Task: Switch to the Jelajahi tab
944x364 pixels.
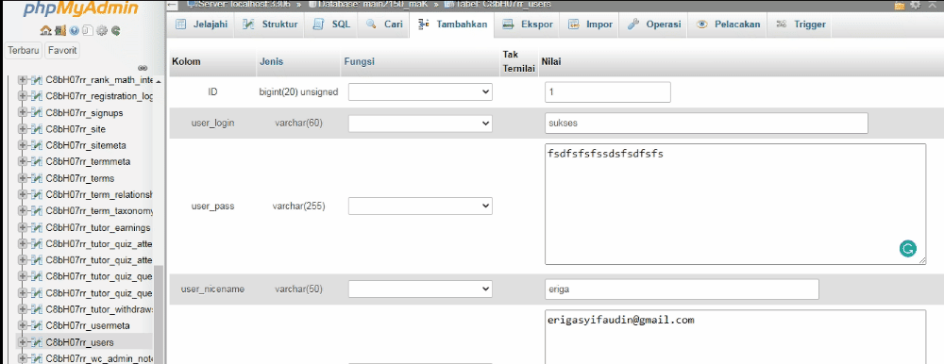Action: click(202, 25)
